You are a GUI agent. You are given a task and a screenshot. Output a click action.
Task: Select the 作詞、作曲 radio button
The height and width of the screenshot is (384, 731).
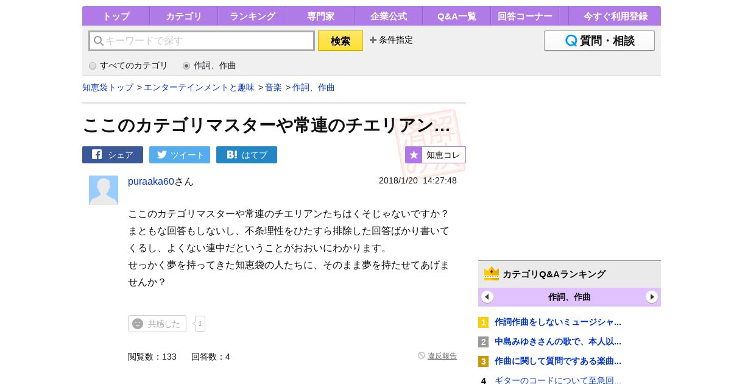click(186, 66)
